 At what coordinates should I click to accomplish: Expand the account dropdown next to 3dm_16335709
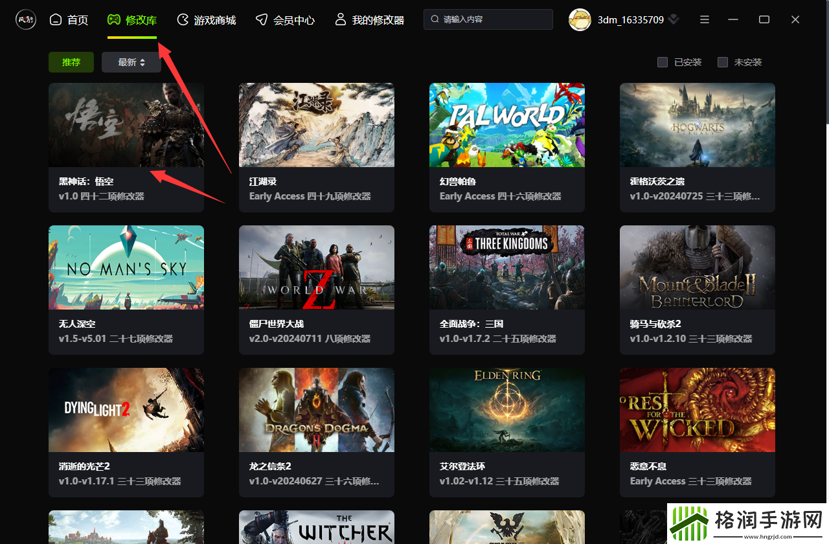tap(674, 19)
